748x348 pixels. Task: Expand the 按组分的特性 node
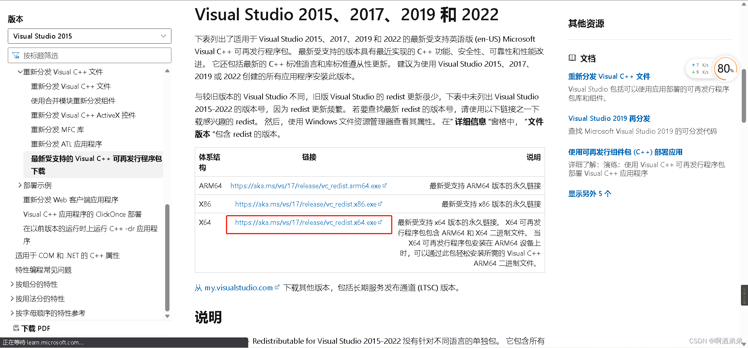pyautogui.click(x=12, y=284)
